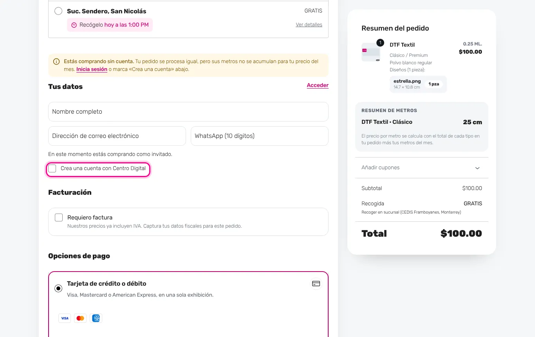
Task: Focus the Nombre completo field
Action: tap(188, 112)
